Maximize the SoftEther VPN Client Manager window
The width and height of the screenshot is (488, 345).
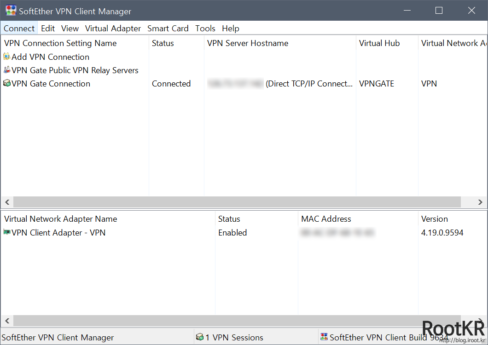(439, 11)
